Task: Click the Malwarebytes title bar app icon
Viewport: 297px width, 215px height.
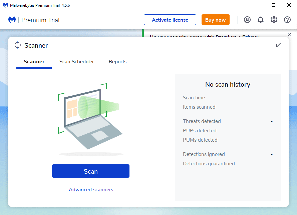Action: coord(6,5)
